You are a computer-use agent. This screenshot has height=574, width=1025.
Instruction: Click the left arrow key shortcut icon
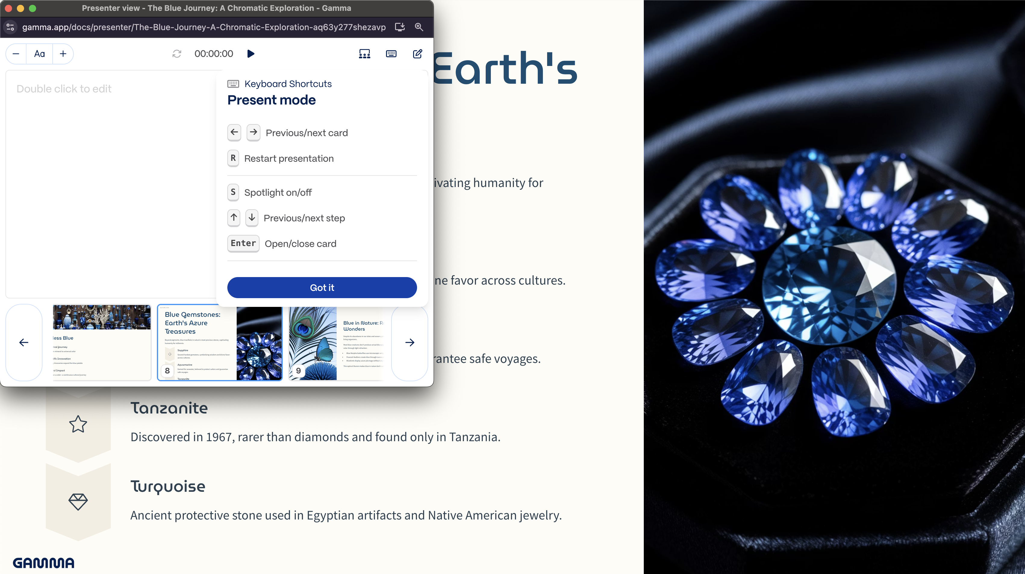coord(234,133)
